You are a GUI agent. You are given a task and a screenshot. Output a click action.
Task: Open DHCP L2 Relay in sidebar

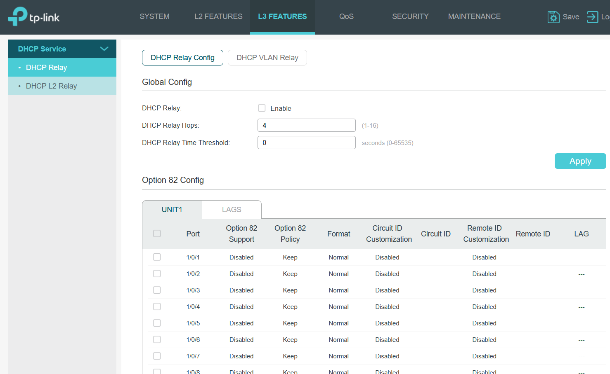[x=52, y=86]
